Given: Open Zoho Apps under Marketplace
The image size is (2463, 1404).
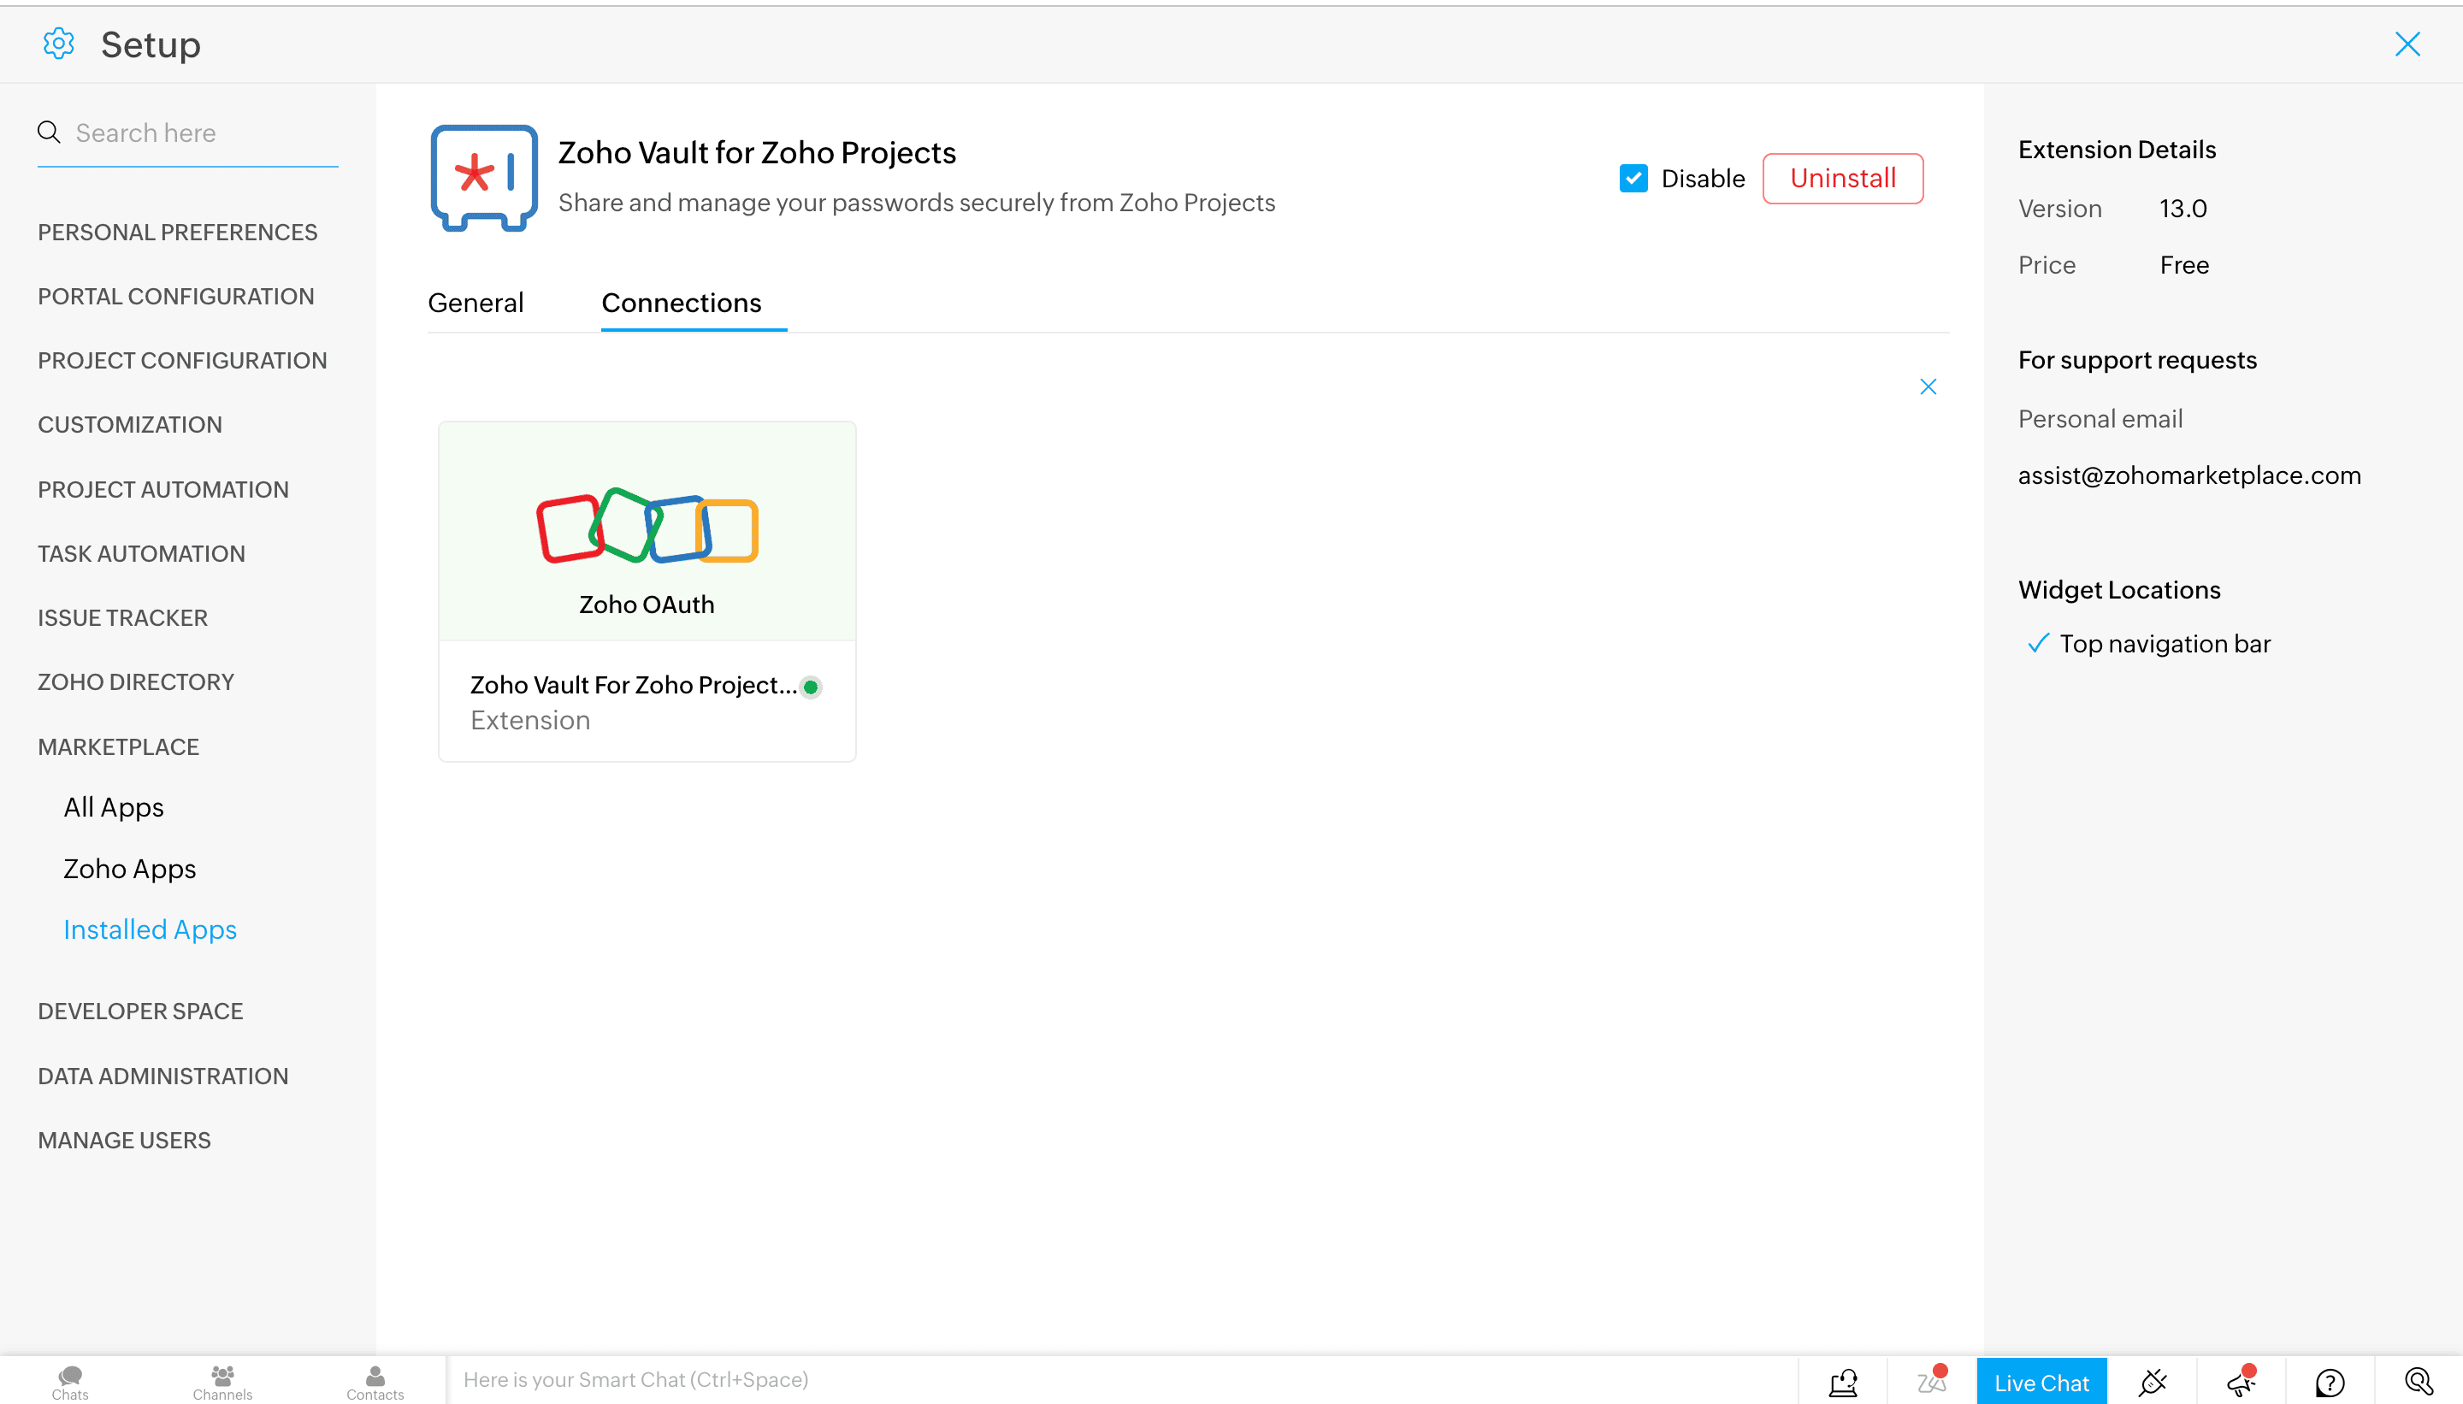Looking at the screenshot, I should point(129,869).
